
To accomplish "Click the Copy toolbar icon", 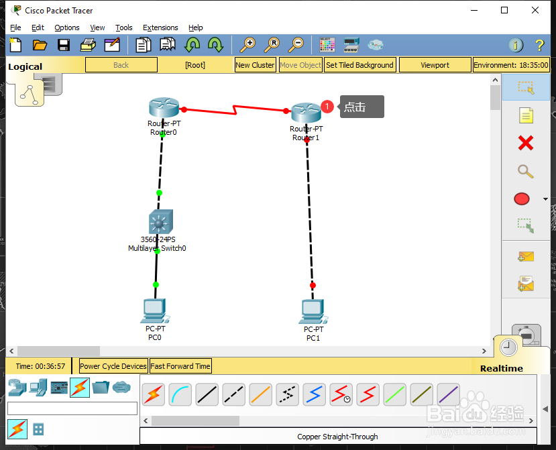I will [144, 45].
